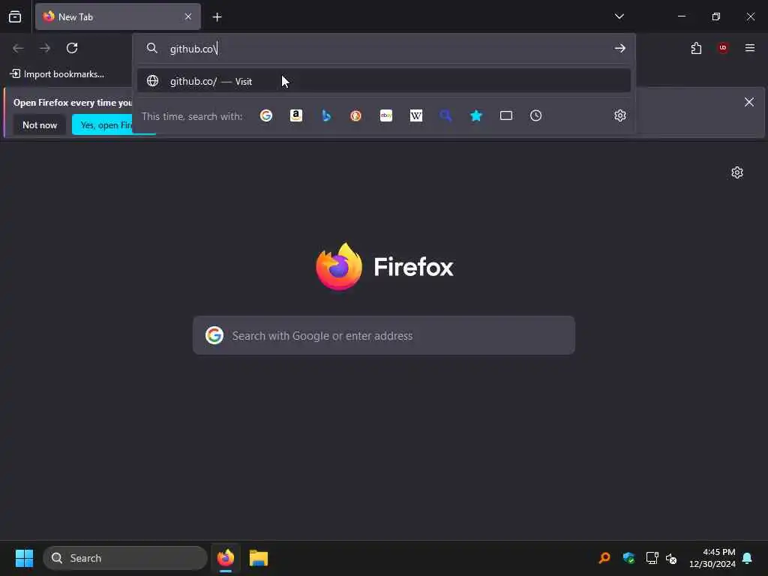Open clock showing 4:45 PM 12/30/2024

click(712, 558)
